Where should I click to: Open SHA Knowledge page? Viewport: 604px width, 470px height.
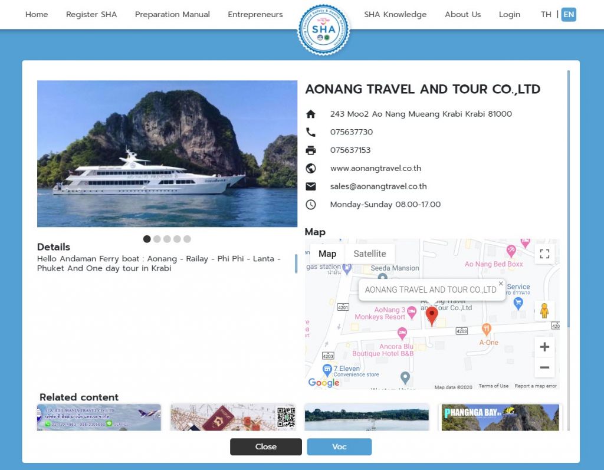coord(395,15)
